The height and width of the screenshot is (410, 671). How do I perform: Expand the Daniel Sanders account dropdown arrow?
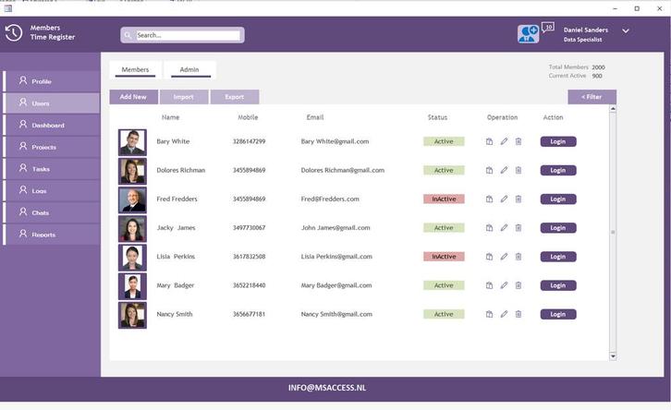626,30
